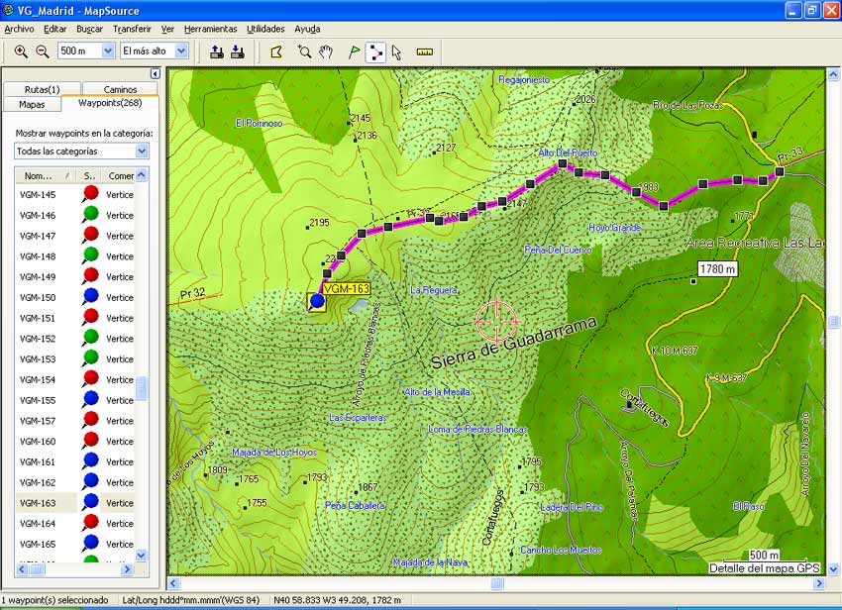The height and width of the screenshot is (610, 842).
Task: Click the blue pin of VGM-161
Action: click(x=91, y=460)
